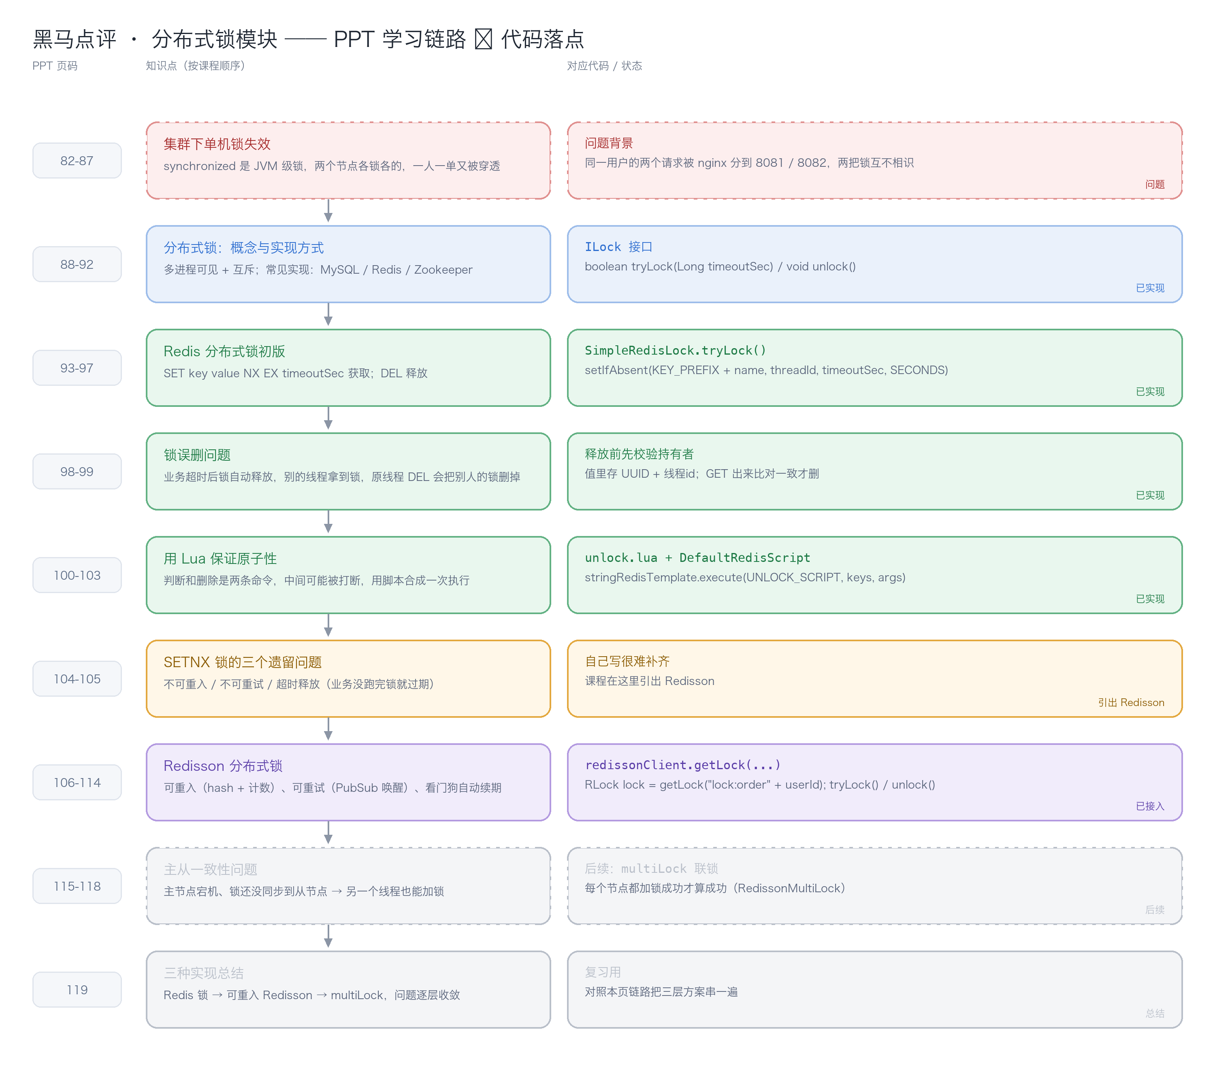Screen dimensions: 1215x1089
Task: Click the red 问题 status tag
Action: pyautogui.click(x=1155, y=184)
